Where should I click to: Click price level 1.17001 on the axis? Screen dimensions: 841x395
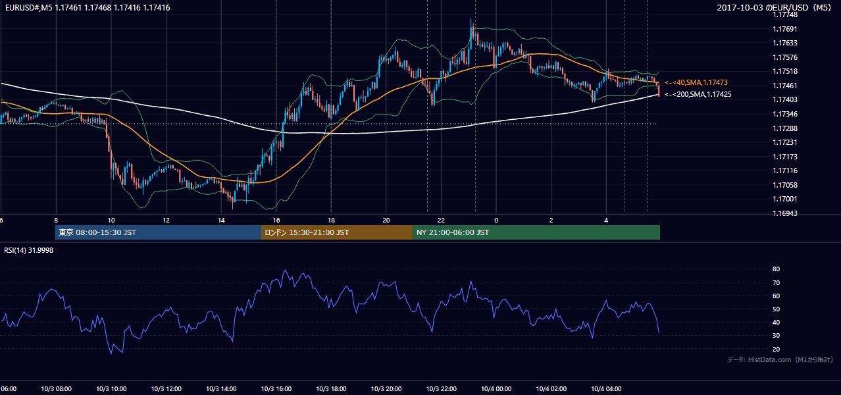click(785, 199)
